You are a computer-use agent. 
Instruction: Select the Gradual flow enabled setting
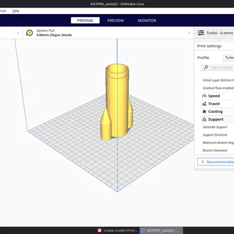(x=218, y=88)
